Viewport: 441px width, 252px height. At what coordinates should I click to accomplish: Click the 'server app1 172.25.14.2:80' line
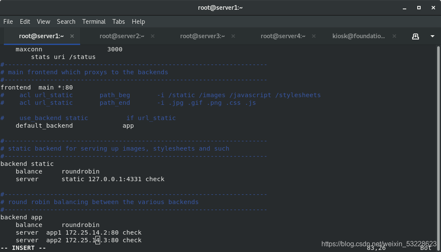(x=78, y=232)
